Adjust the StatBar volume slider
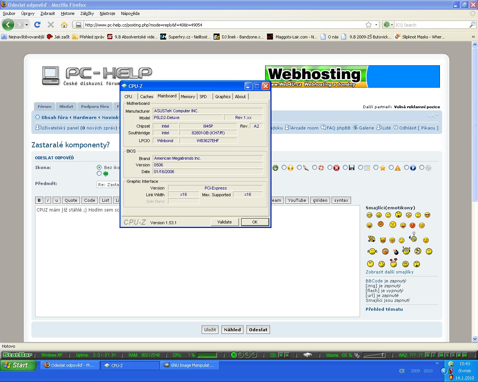This screenshot has width=478, height=382. (x=374, y=355)
